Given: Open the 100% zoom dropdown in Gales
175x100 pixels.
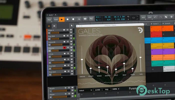Looking at the screenshot, I should click(x=116, y=89).
